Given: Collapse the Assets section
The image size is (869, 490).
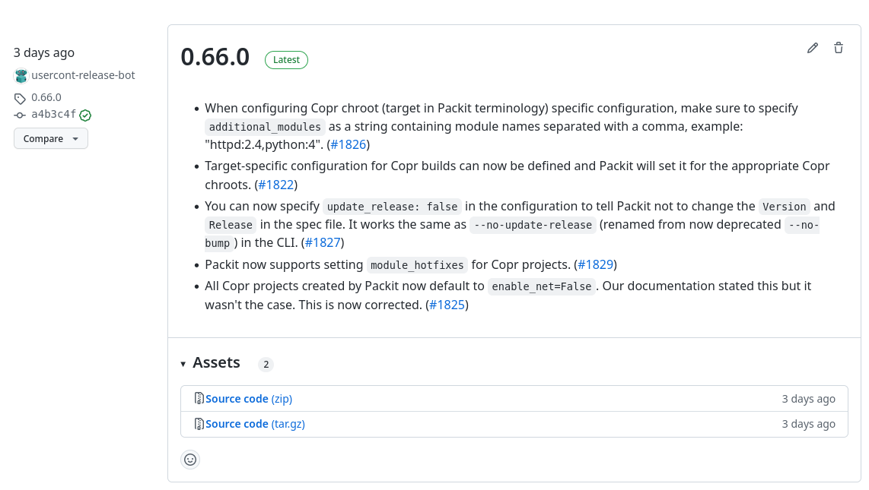Looking at the screenshot, I should (x=183, y=364).
